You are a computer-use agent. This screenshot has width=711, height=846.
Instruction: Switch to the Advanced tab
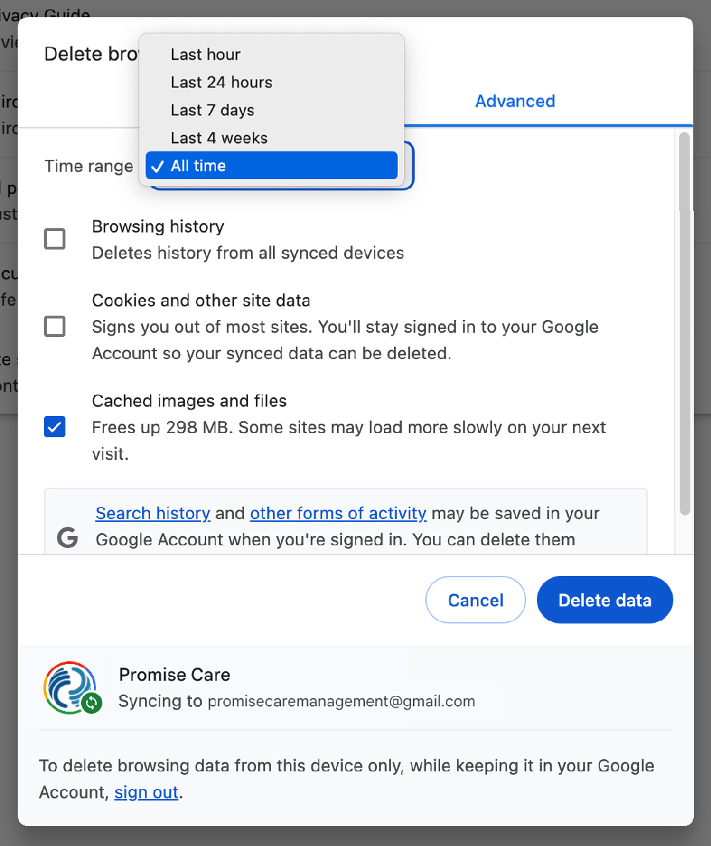[515, 101]
